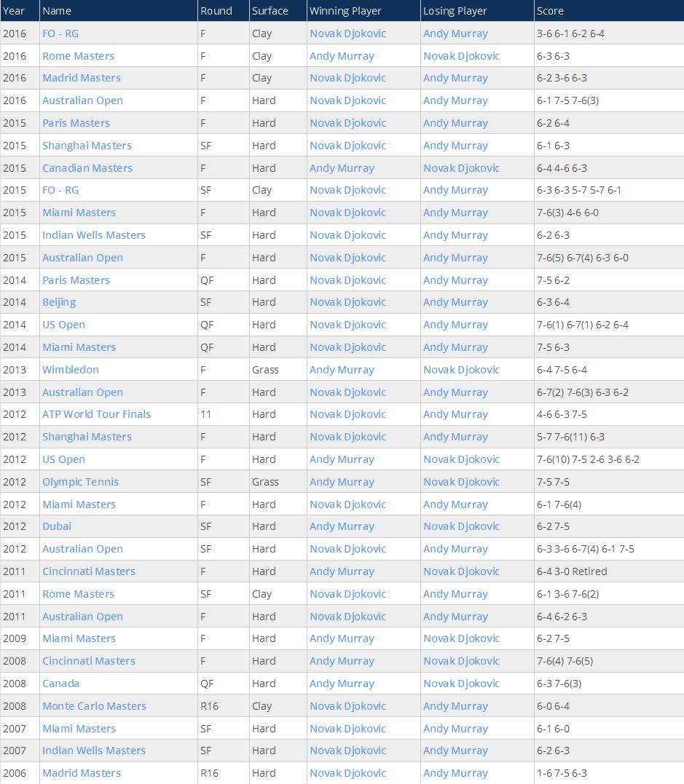Open the 2016 Rome Masters tournament link
This screenshot has width=684, height=784.
point(78,56)
